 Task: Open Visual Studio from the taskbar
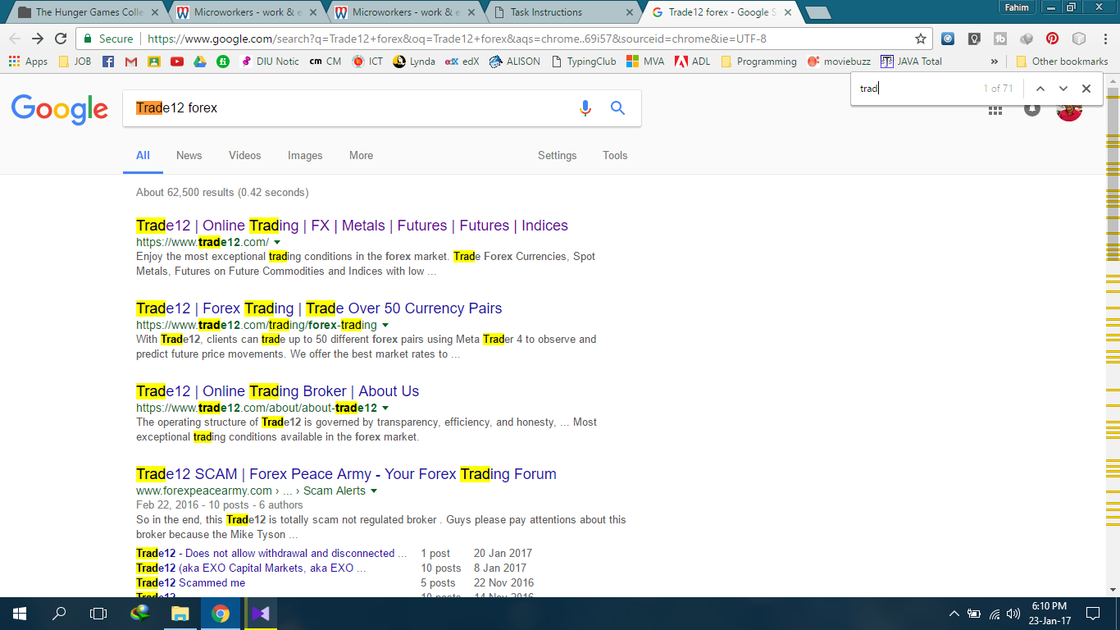point(260,613)
